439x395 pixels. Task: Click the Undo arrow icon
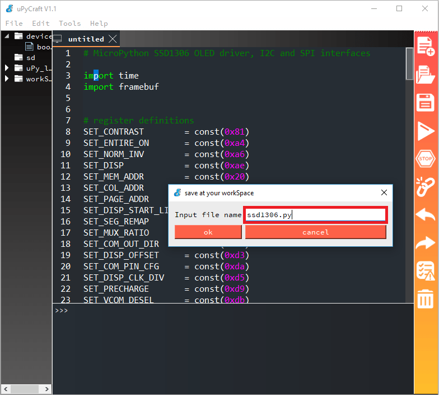coord(426,214)
